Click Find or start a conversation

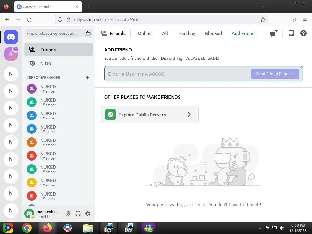(58, 33)
